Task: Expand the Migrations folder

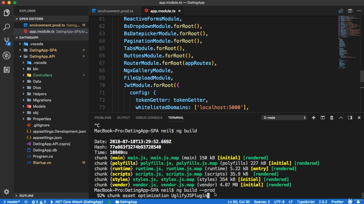Action: [x=51, y=100]
